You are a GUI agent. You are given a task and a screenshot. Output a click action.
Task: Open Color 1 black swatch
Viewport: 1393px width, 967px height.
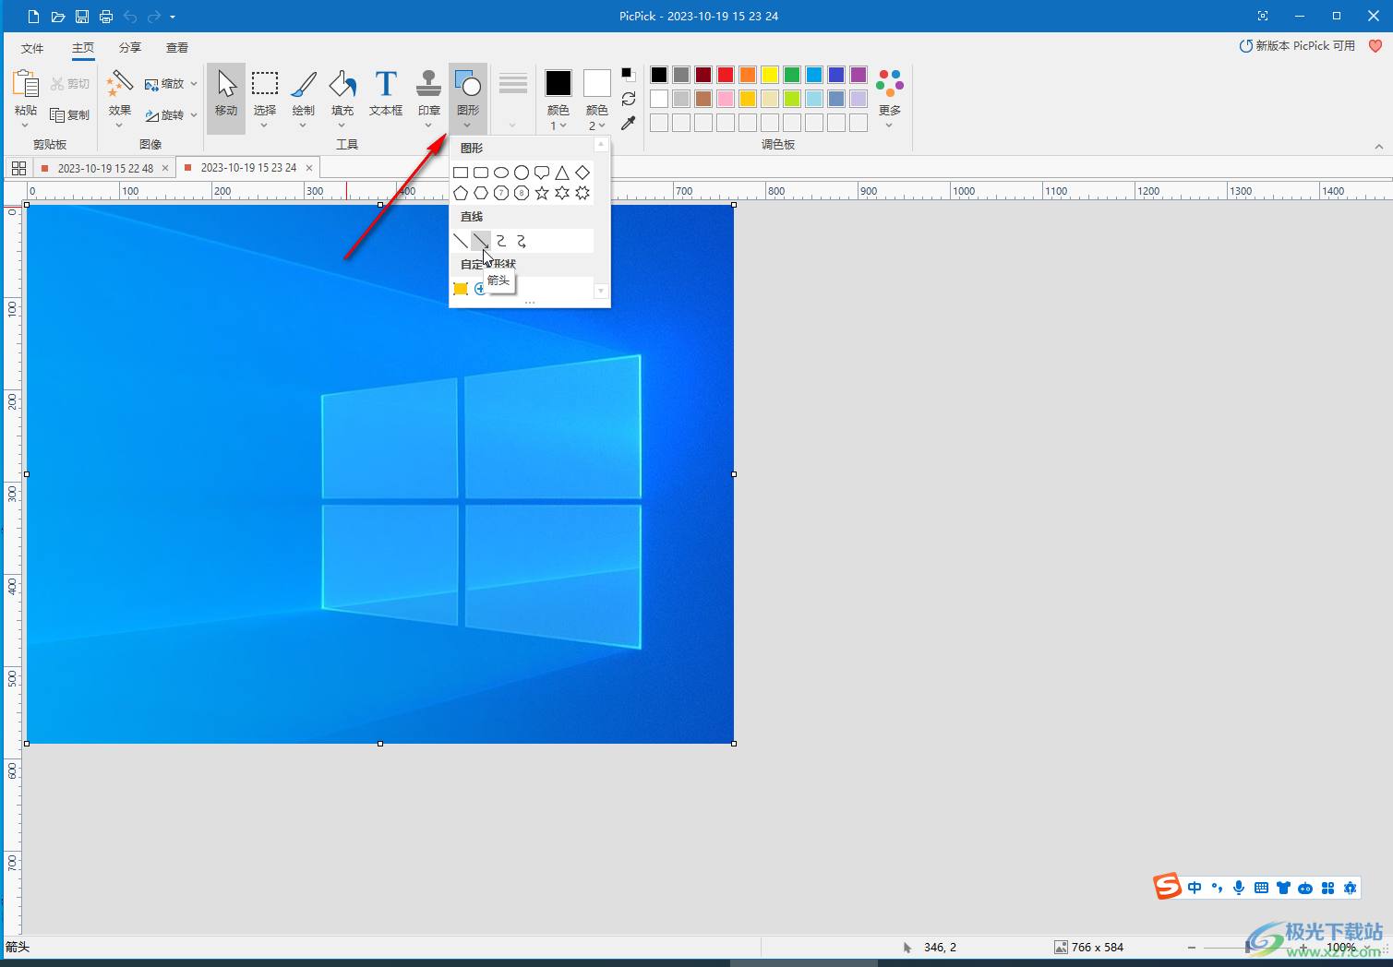point(558,83)
